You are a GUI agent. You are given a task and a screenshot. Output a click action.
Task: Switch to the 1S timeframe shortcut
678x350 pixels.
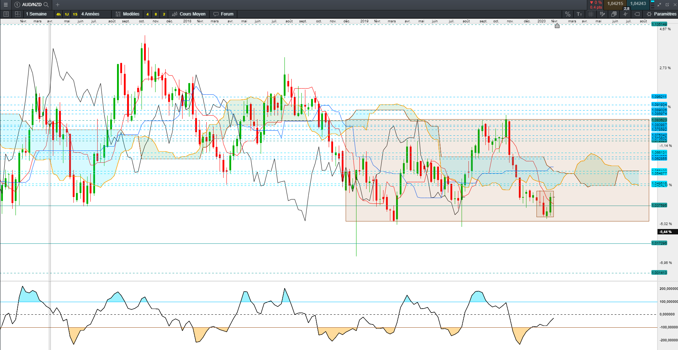75,14
